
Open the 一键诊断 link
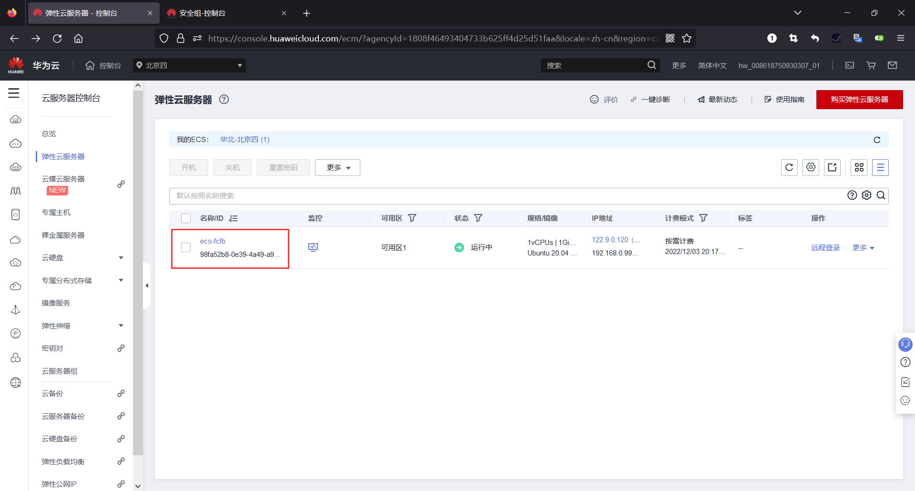tap(651, 100)
